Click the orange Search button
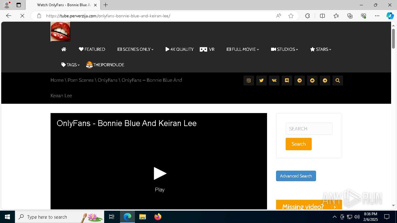The image size is (397, 223). click(x=299, y=144)
